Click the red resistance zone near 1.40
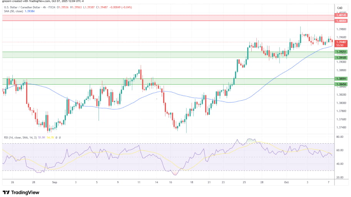The height and width of the screenshot is (197, 351). click(x=165, y=18)
